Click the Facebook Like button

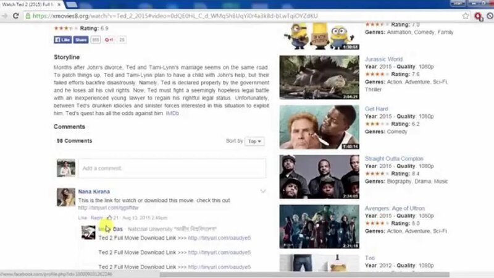[x=63, y=40]
